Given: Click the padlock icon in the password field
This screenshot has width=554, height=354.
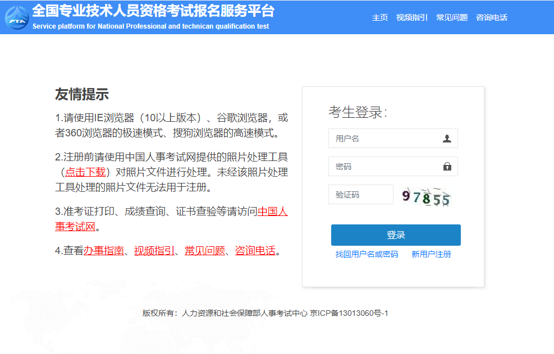Looking at the screenshot, I should (447, 167).
